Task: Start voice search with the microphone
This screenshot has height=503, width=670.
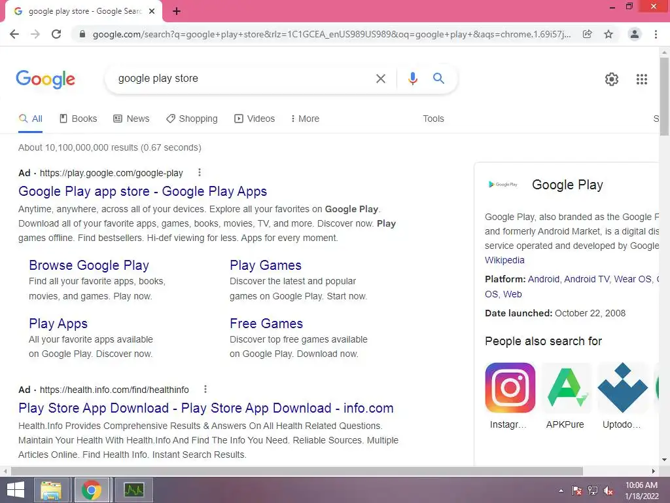Action: point(412,79)
